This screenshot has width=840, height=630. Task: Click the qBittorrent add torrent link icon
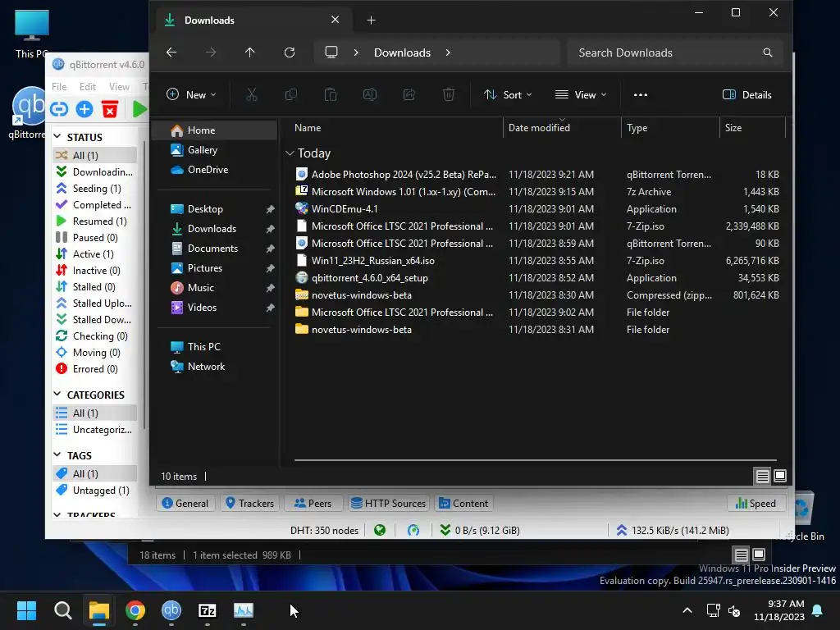(59, 109)
